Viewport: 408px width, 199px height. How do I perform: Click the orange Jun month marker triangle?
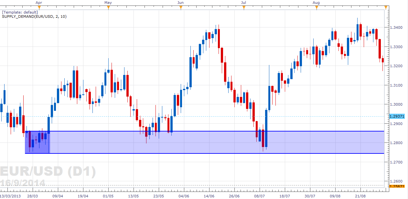[181, 7]
